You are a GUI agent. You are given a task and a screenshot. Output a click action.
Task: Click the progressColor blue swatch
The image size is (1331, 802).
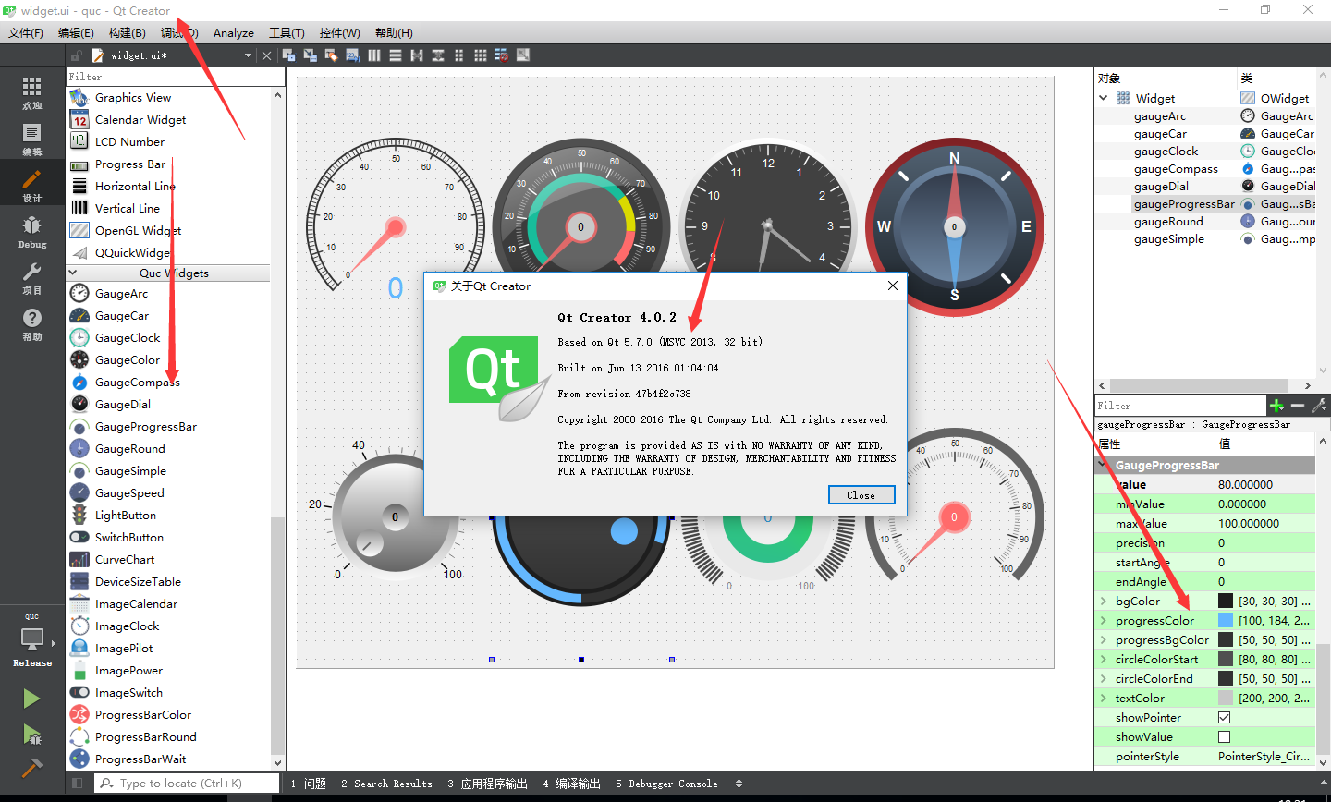[x=1226, y=620]
